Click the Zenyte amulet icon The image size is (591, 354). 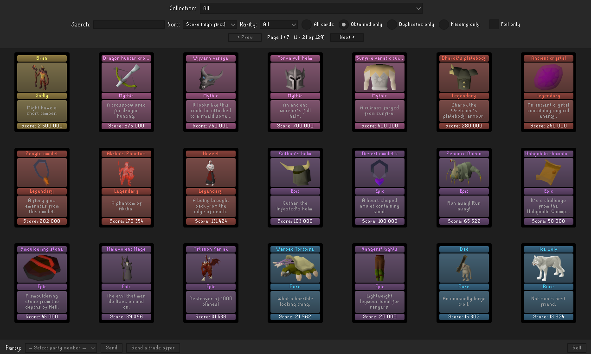[42, 172]
